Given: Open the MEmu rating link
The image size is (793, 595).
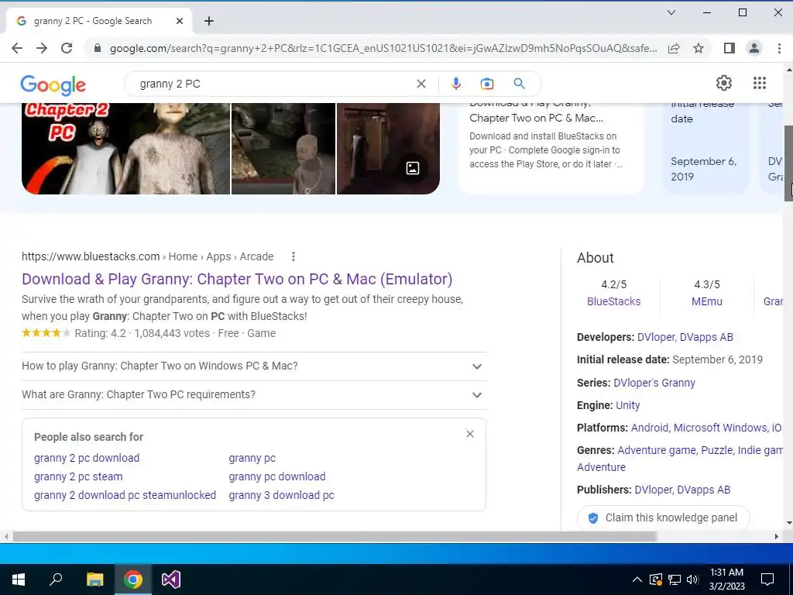Looking at the screenshot, I should click(x=706, y=301).
